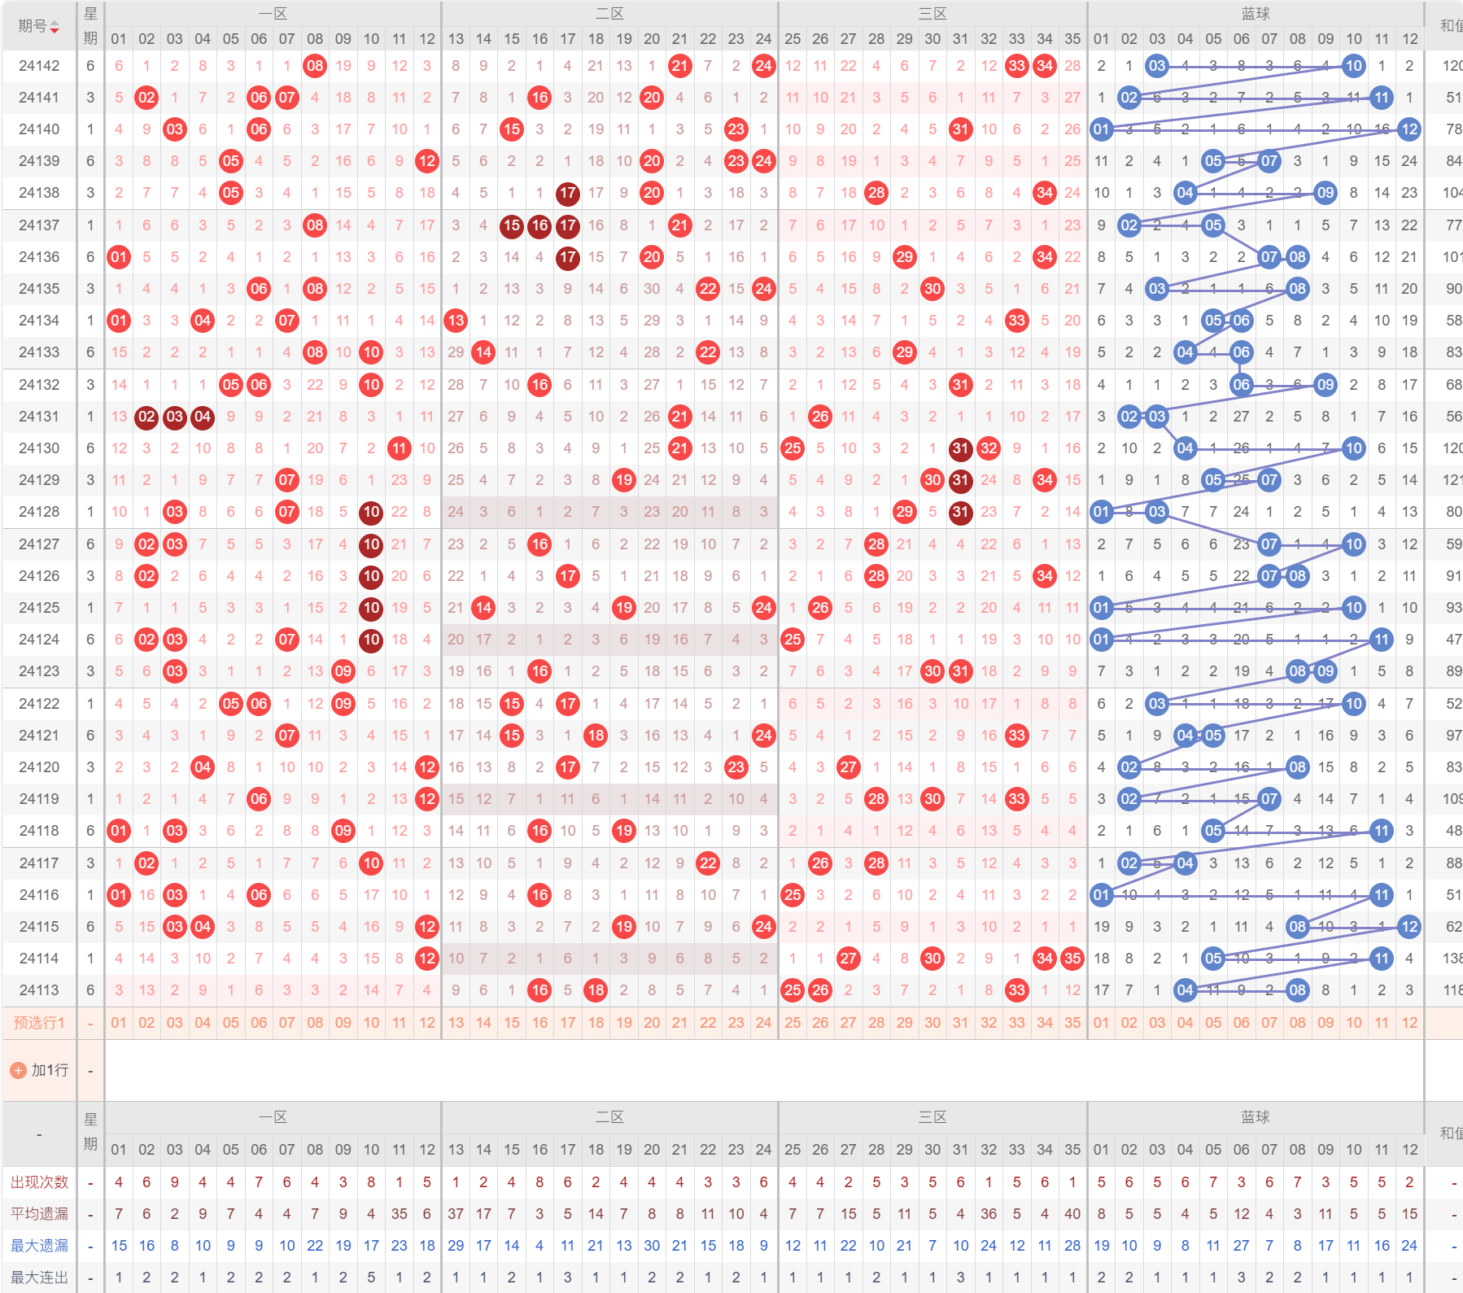Click blue ball 04 in row 24113

[x=1185, y=990]
